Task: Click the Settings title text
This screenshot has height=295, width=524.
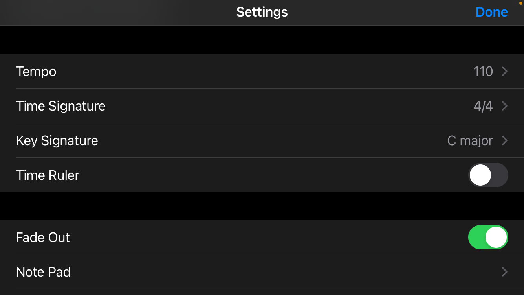Action: (262, 12)
